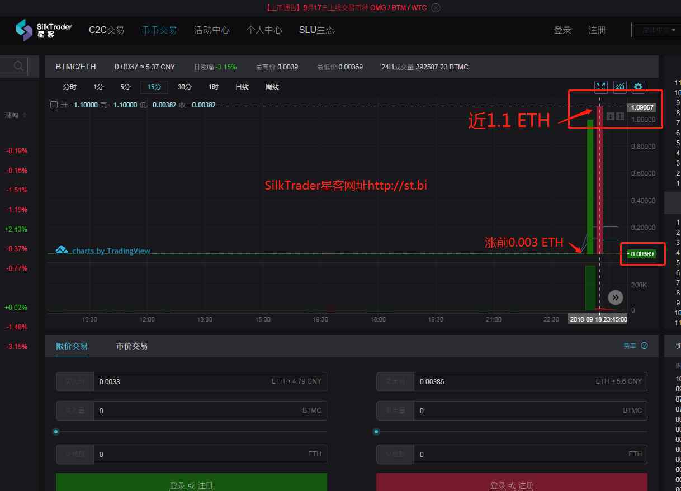Open 活动中心 in the navigation
The height and width of the screenshot is (491, 681).
(x=211, y=30)
